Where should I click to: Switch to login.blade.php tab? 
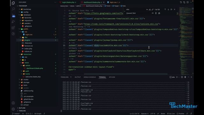(68, 2)
